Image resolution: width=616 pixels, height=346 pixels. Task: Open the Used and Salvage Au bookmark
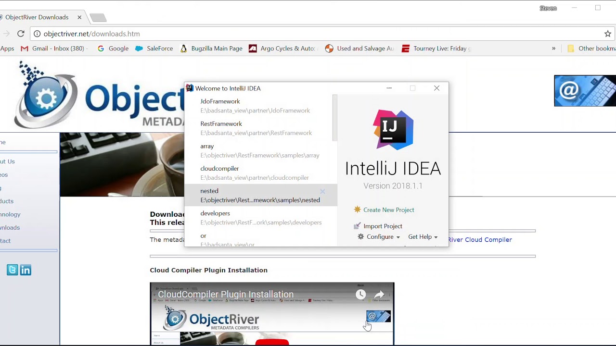pos(360,49)
